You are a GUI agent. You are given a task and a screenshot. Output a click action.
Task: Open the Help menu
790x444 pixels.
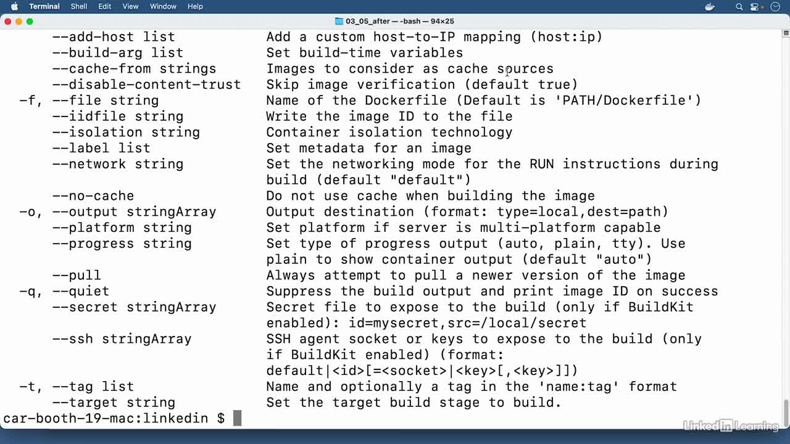click(x=195, y=6)
